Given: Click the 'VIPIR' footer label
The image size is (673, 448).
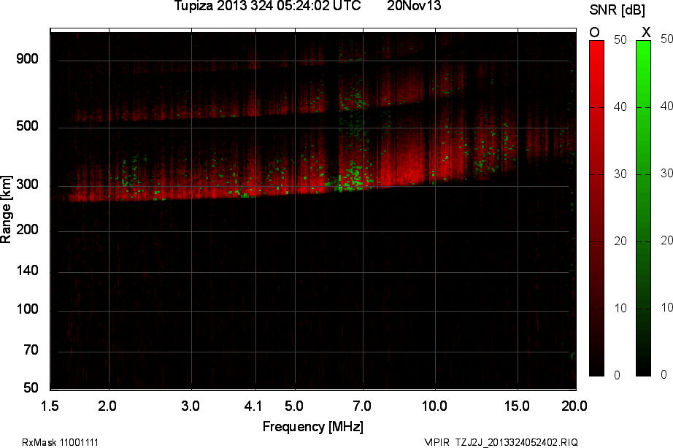Looking at the screenshot, I should (x=437, y=442).
